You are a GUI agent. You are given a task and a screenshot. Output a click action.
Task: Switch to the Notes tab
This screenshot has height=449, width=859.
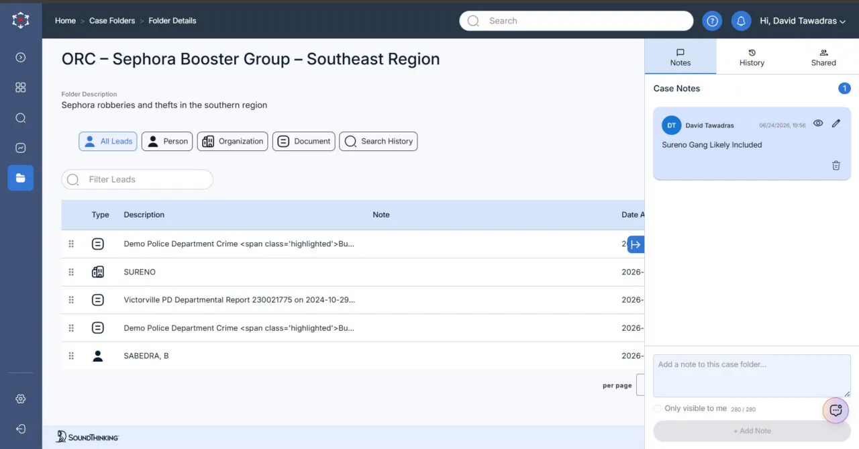point(680,57)
